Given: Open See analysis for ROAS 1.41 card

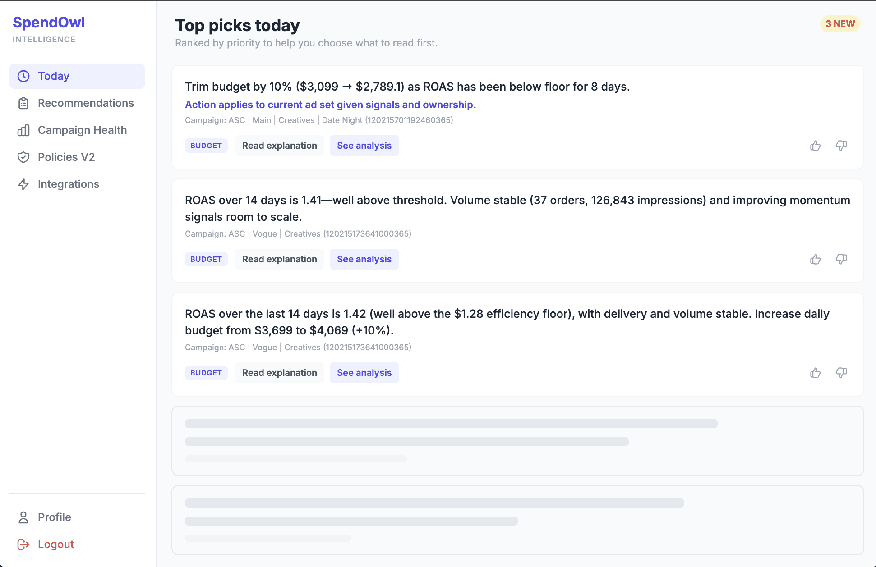Looking at the screenshot, I should coord(364,259).
